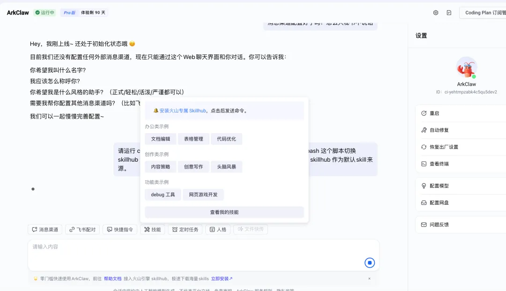
Task: Click the ArkClaw logo title
Action: click(18, 13)
